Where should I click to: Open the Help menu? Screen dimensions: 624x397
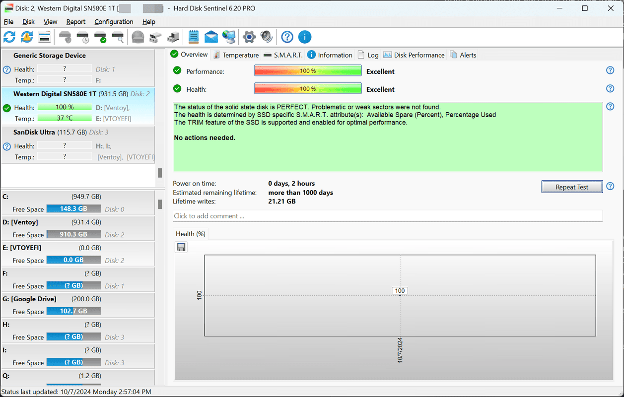tap(149, 22)
